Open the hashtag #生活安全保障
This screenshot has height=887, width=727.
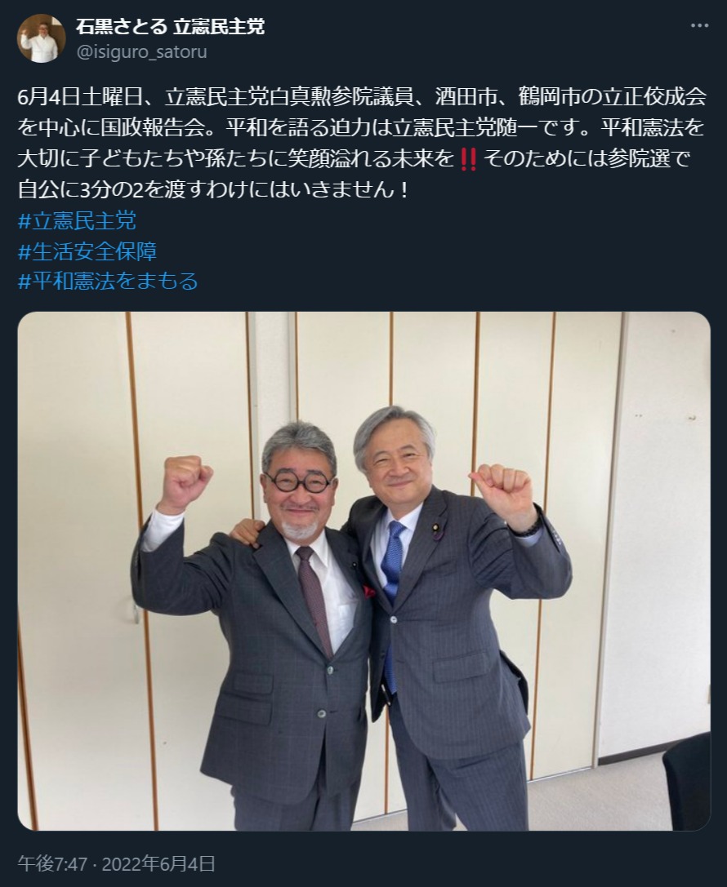87,251
